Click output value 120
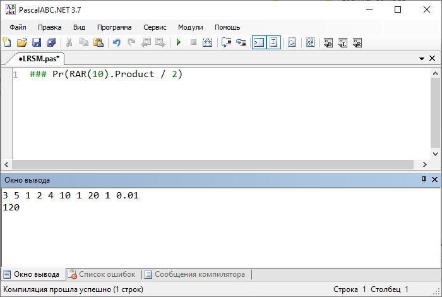This screenshot has height=297, width=442. point(11,207)
